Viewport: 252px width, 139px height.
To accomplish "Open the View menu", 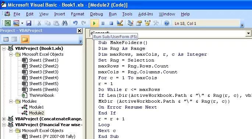I will [44, 14].
